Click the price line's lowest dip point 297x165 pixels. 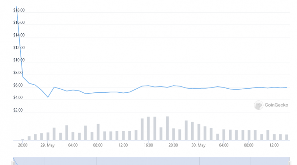(48, 97)
